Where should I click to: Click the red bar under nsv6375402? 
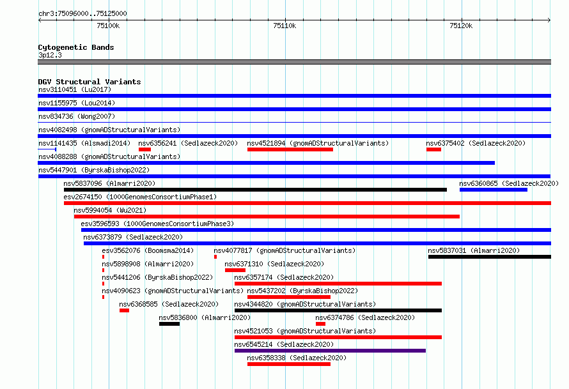coord(433,149)
